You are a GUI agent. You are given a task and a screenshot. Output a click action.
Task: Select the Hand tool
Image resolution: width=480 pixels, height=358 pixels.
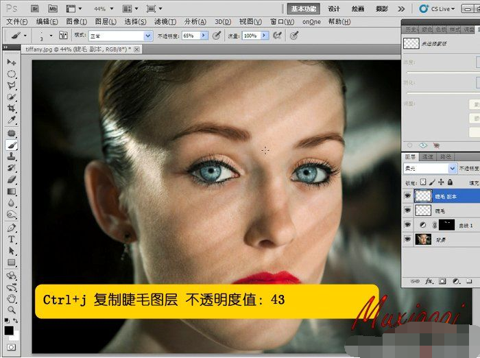12,298
